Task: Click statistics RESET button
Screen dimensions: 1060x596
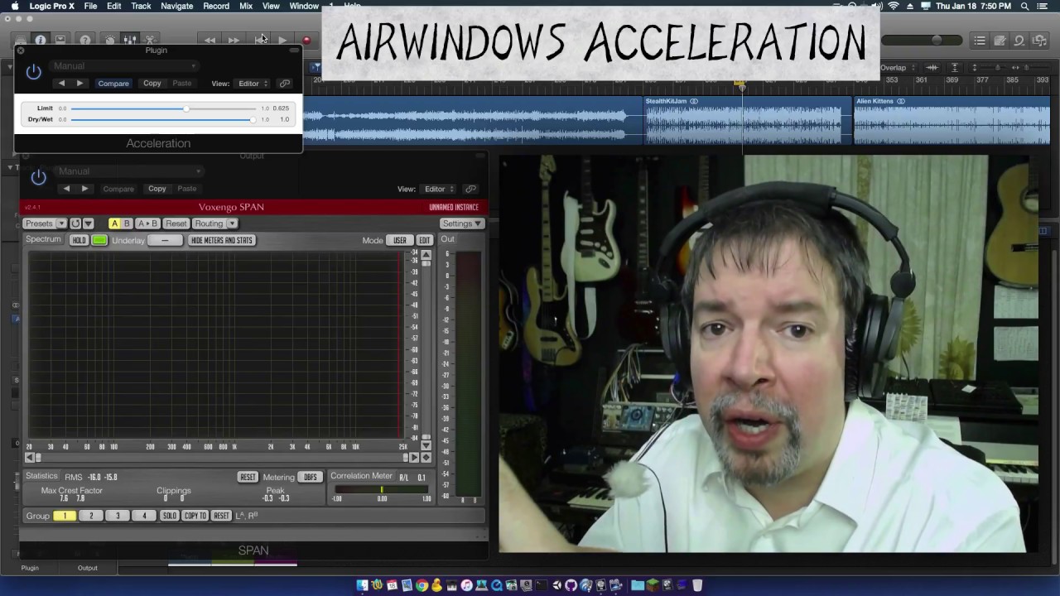Action: click(x=248, y=477)
